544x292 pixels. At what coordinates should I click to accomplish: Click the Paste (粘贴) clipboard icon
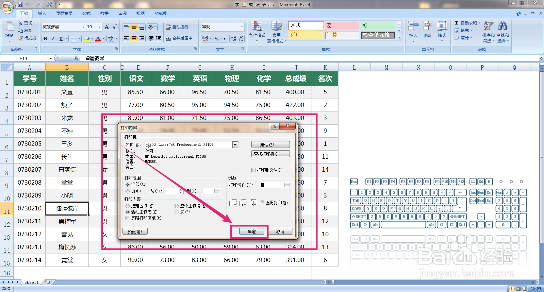pos(9,26)
